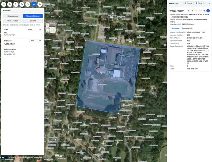Viewport: 212px width, 162px height.
Task: Click the Point Location section label
Action: [x=10, y=49]
